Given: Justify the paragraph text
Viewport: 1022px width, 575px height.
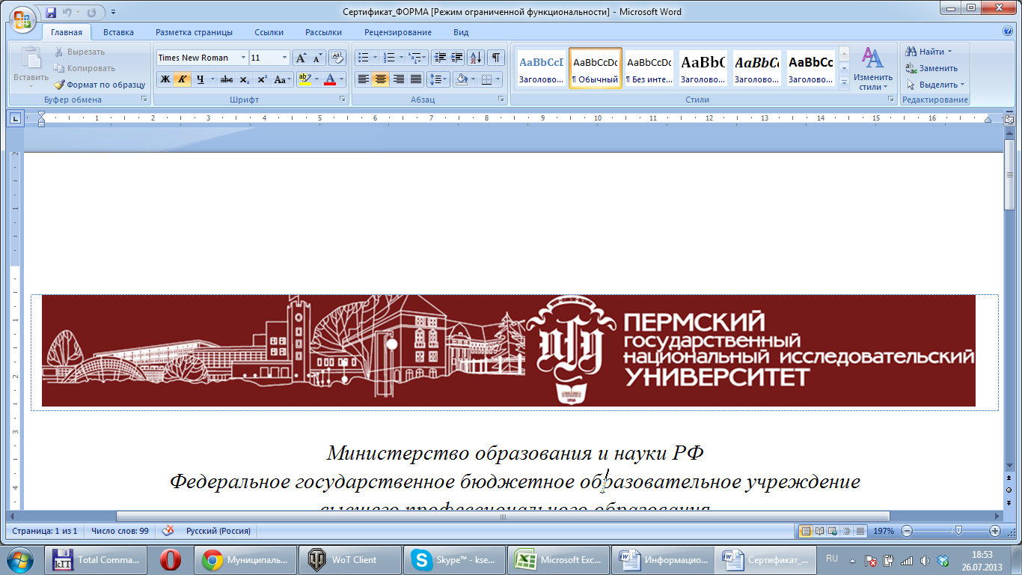Looking at the screenshot, I should tap(416, 79).
